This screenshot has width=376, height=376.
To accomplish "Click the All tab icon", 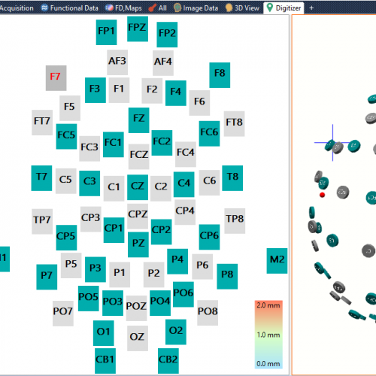I will click(x=152, y=8).
